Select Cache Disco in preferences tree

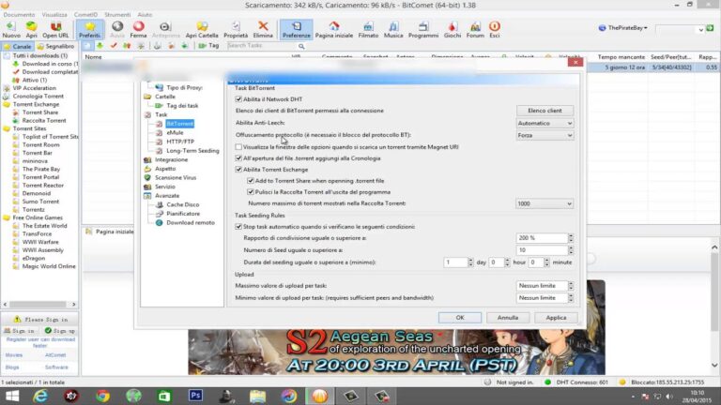coord(182,204)
